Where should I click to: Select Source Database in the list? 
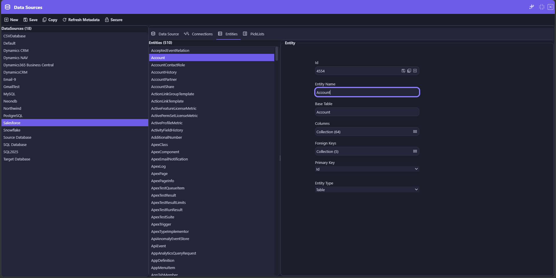[x=75, y=137]
